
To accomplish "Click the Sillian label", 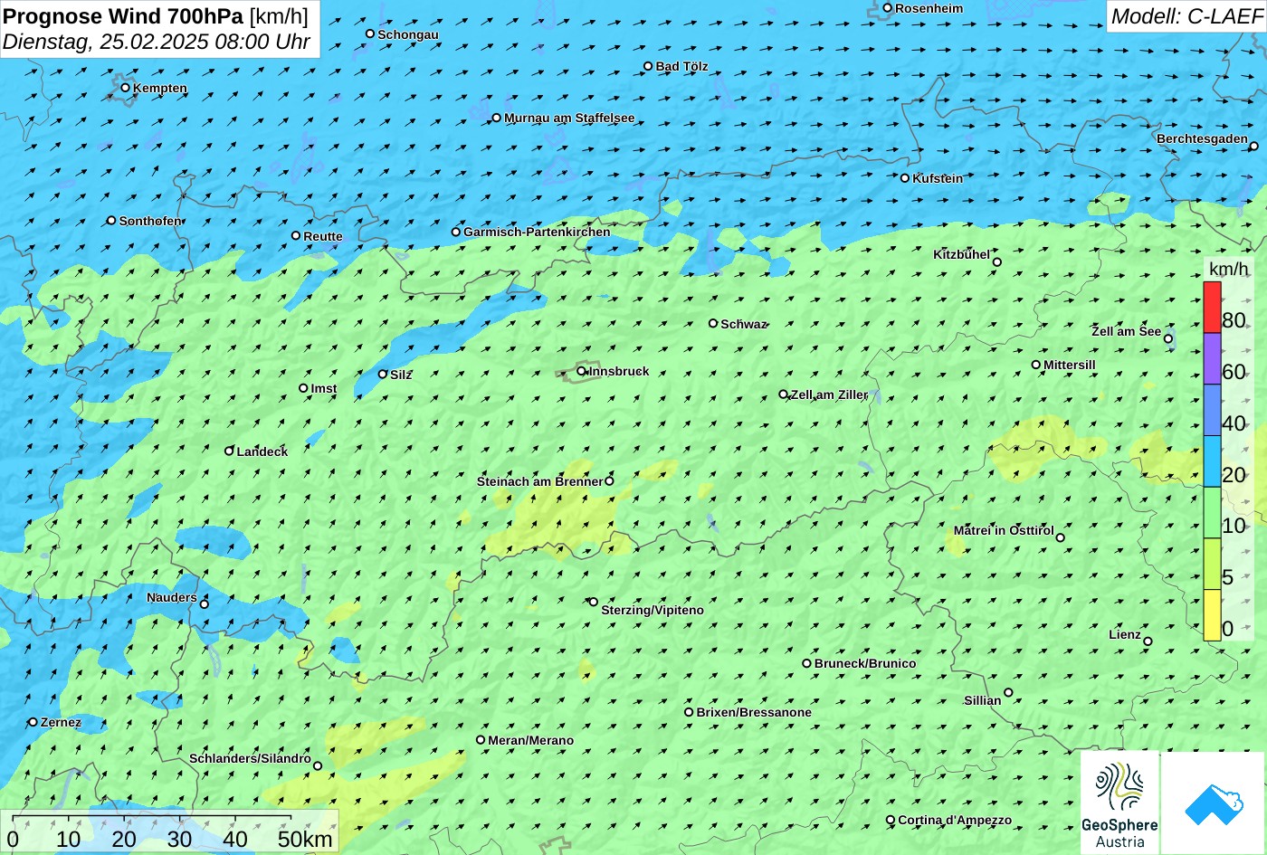I will (x=983, y=700).
